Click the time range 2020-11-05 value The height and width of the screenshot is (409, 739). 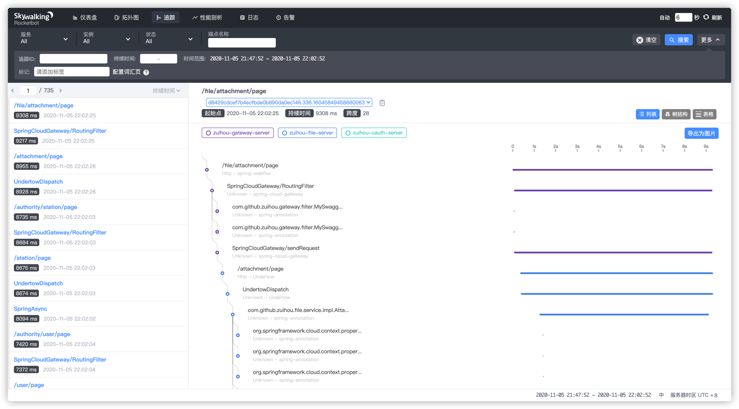coord(267,59)
